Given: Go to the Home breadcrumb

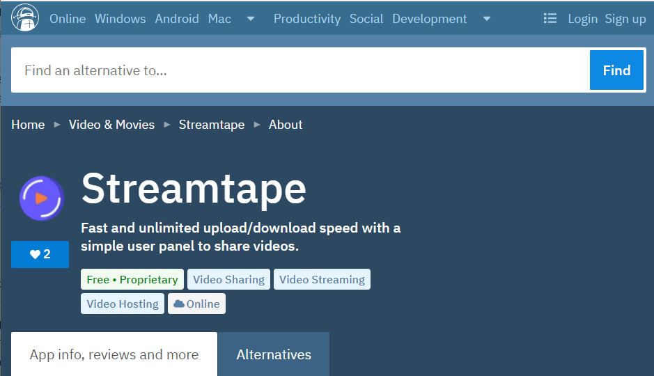Looking at the screenshot, I should [x=28, y=125].
